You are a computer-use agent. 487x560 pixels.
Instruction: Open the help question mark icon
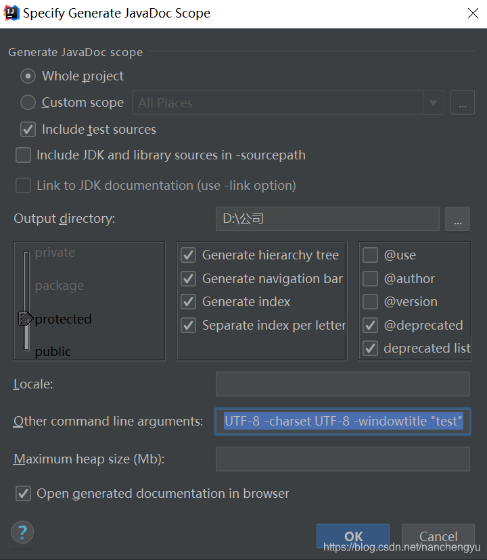pos(22,532)
